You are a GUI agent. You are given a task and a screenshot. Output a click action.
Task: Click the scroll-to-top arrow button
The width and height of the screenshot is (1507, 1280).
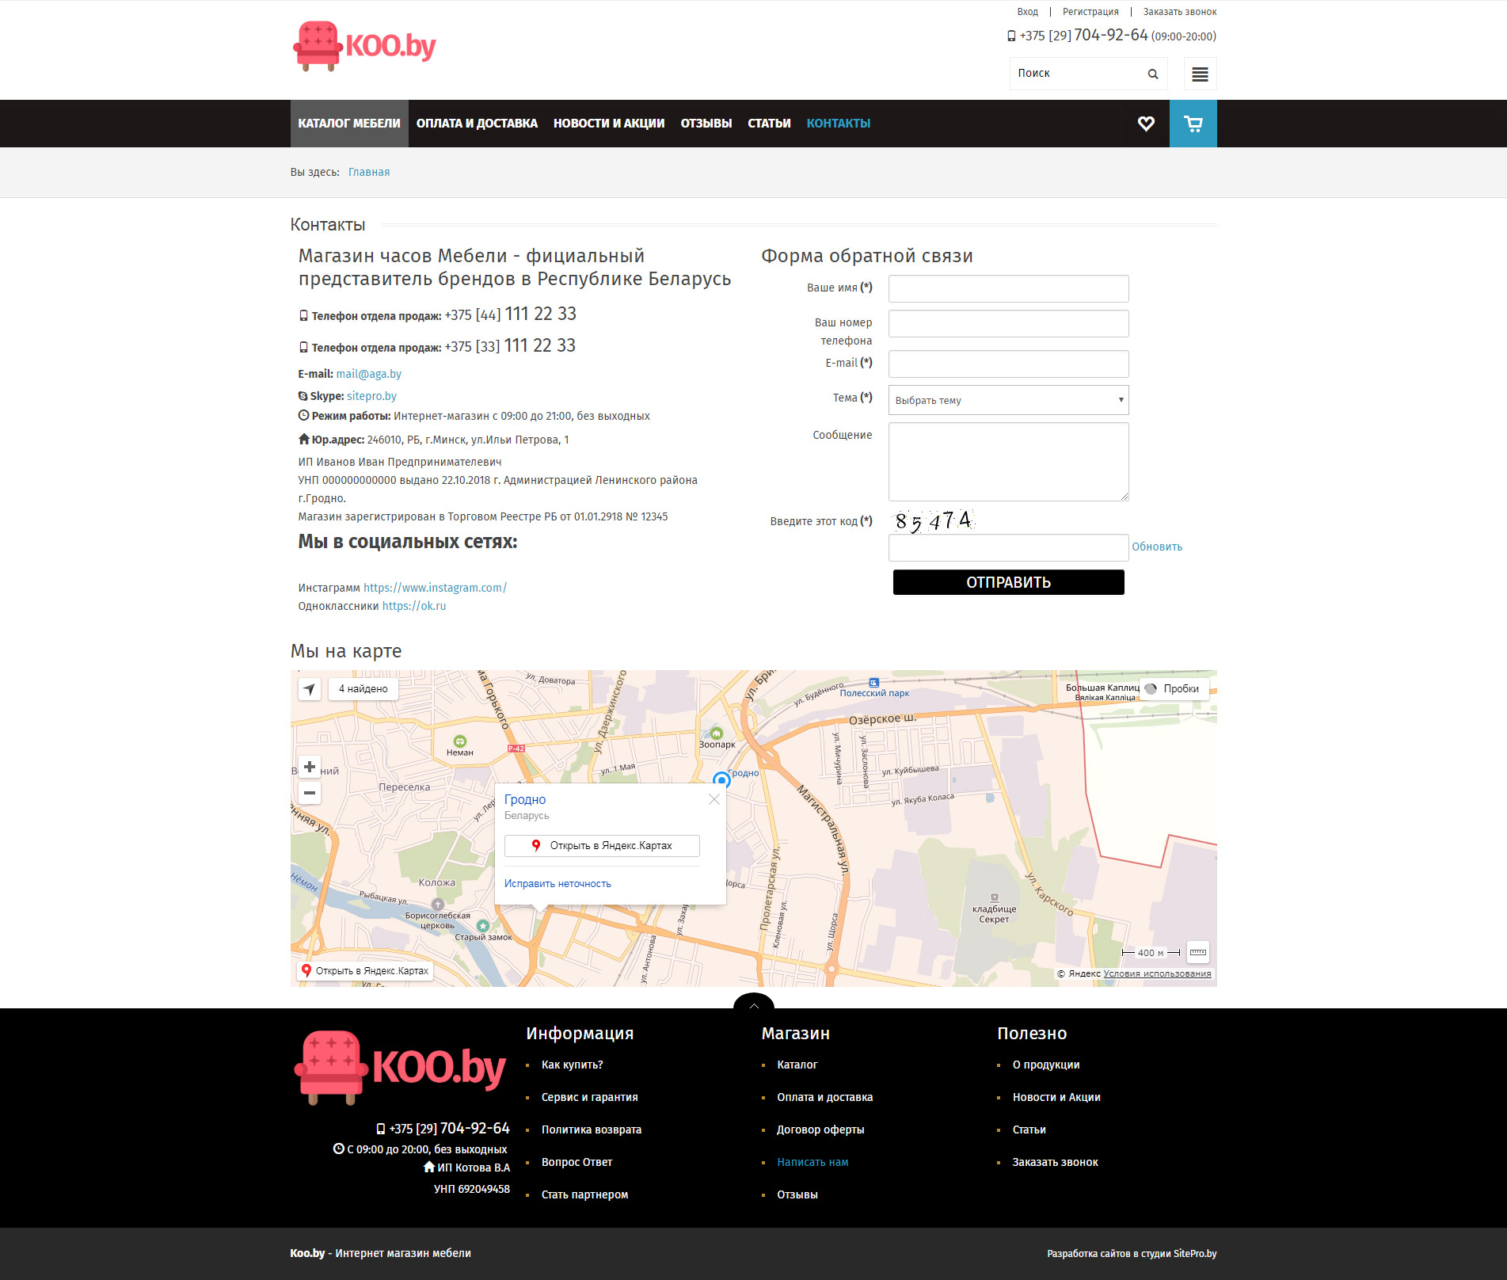[x=754, y=1004]
